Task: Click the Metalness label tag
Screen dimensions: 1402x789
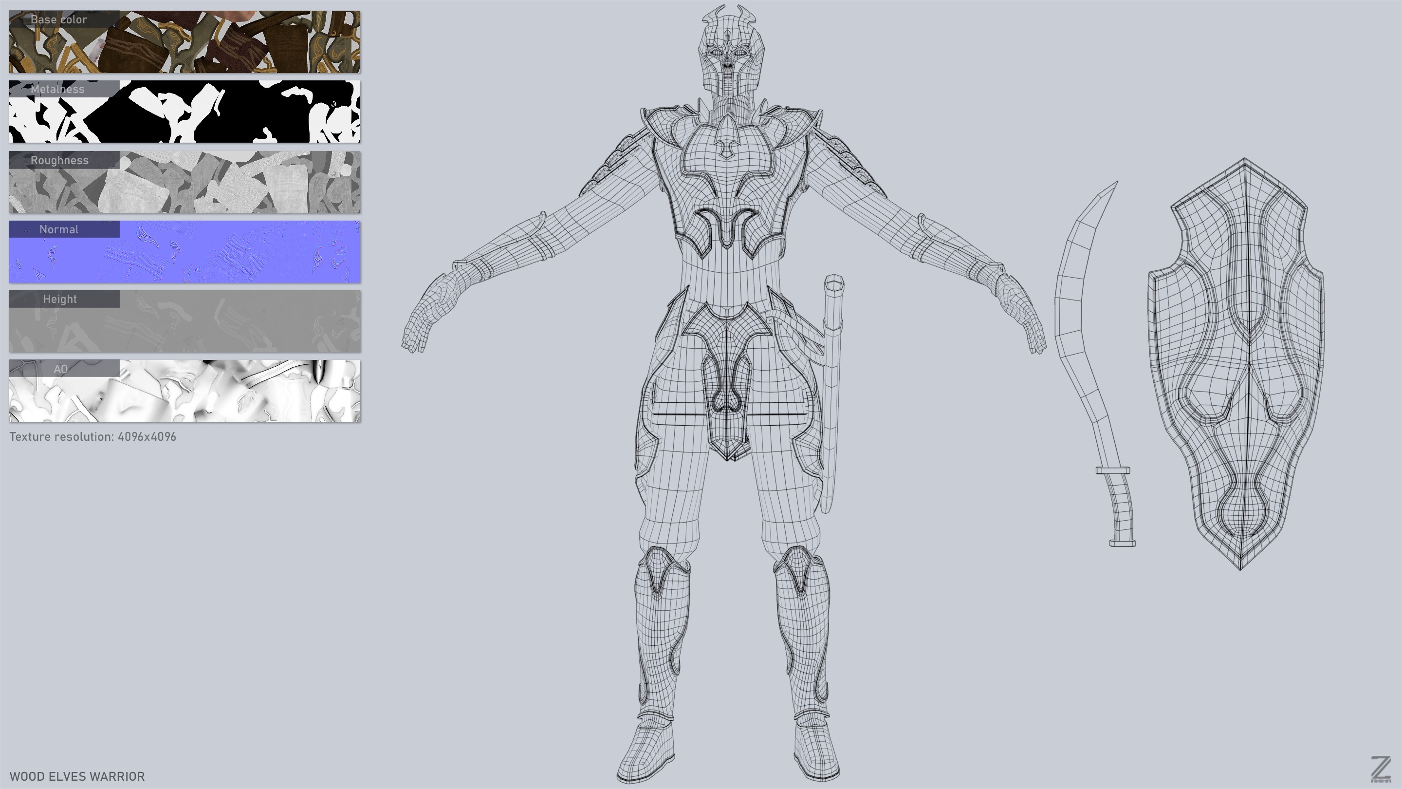Action: [58, 89]
